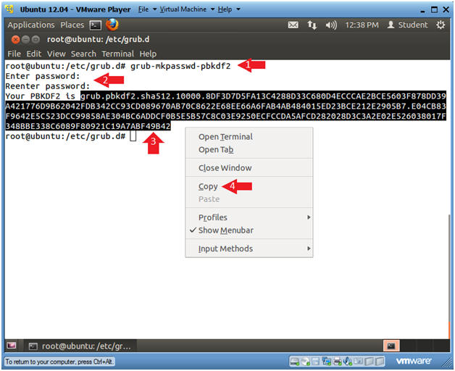Click VMware message log device icon
Image resolution: width=455 pixels, height=371 pixels.
359,362
